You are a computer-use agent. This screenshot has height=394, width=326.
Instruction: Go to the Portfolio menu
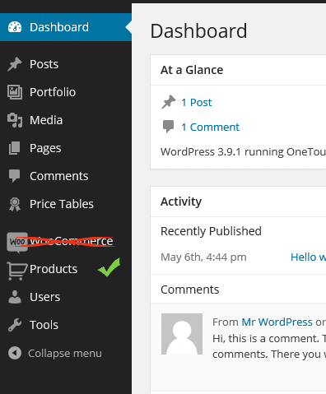[x=66, y=92]
